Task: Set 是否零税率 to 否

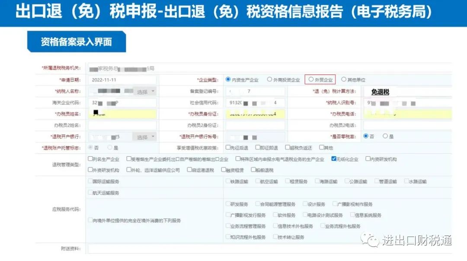Action: (x=366, y=136)
